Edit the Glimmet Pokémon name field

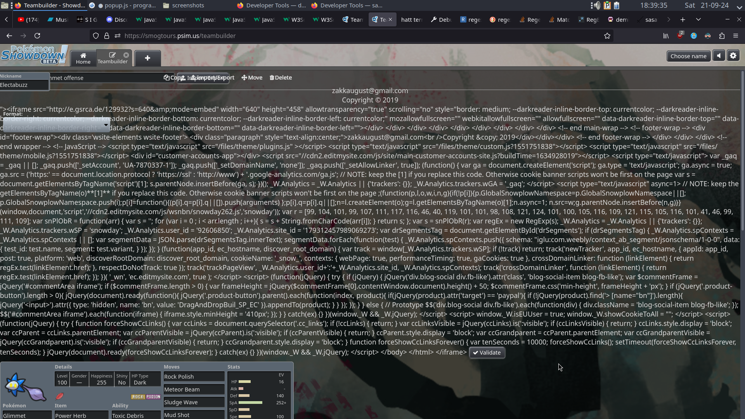pyautogui.click(x=26, y=415)
